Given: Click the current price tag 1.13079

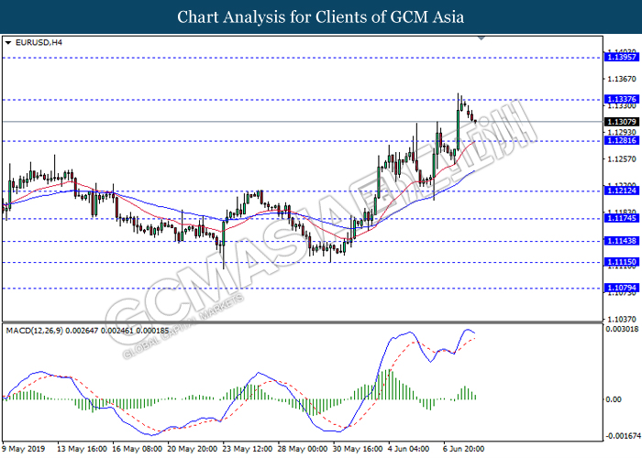Looking at the screenshot, I should point(622,122).
